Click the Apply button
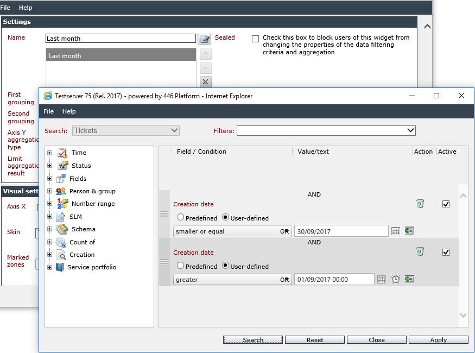 pyautogui.click(x=438, y=339)
